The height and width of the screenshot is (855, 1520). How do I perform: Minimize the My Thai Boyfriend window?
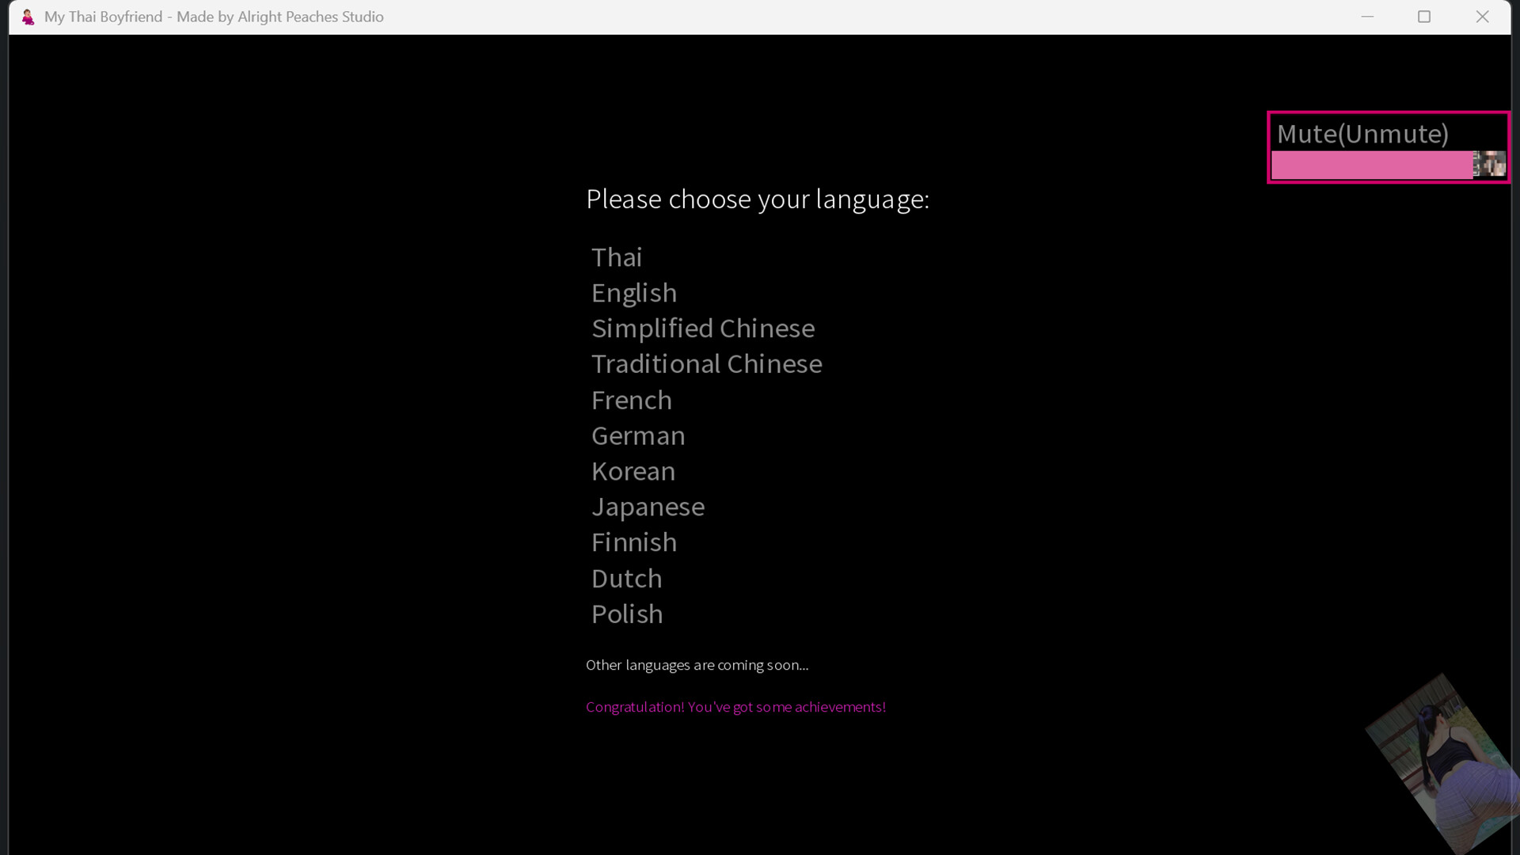click(1366, 17)
